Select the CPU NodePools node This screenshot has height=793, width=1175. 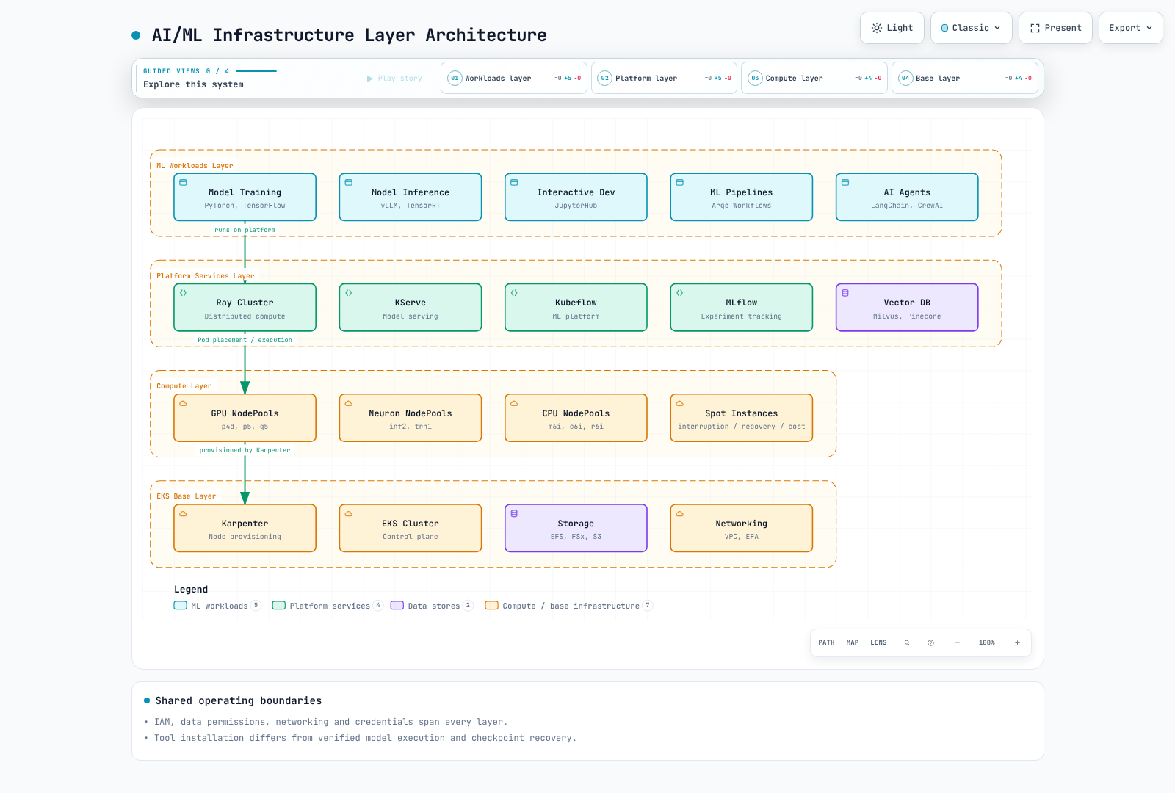(x=576, y=418)
